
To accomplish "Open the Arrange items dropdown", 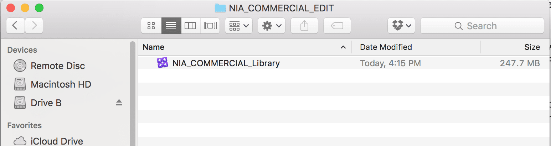I will pyautogui.click(x=239, y=26).
